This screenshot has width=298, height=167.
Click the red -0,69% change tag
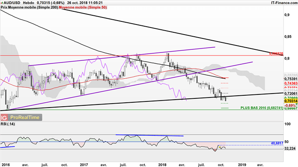point(290,105)
